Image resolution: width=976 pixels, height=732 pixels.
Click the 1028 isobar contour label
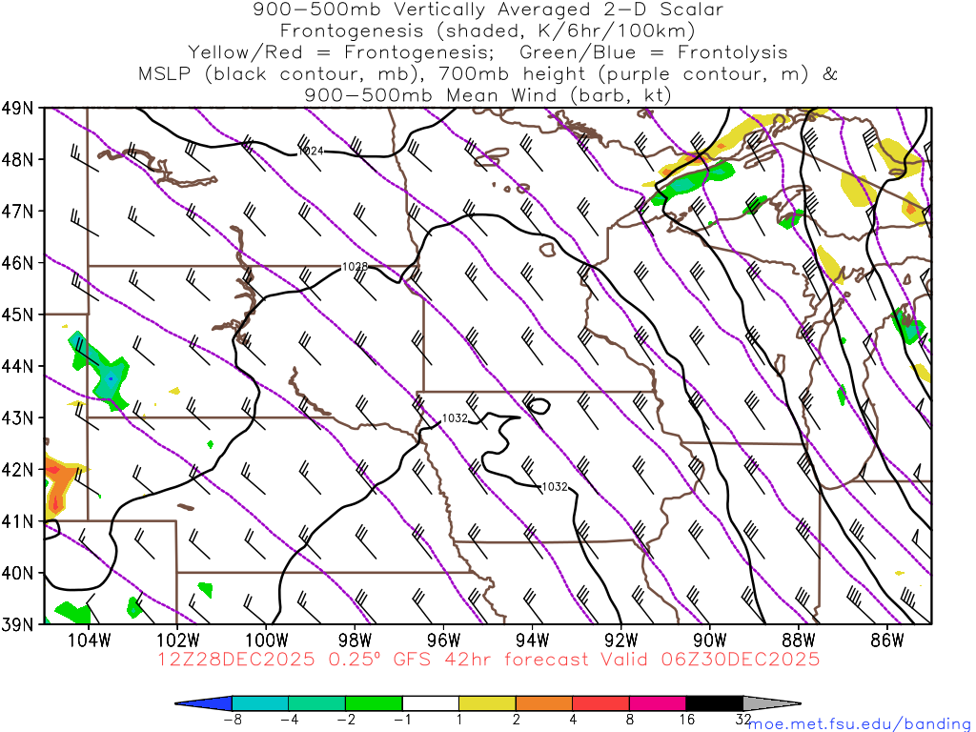point(354,268)
